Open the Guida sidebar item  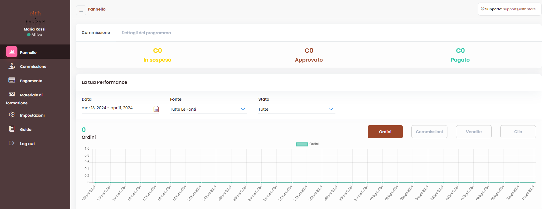pos(35,129)
